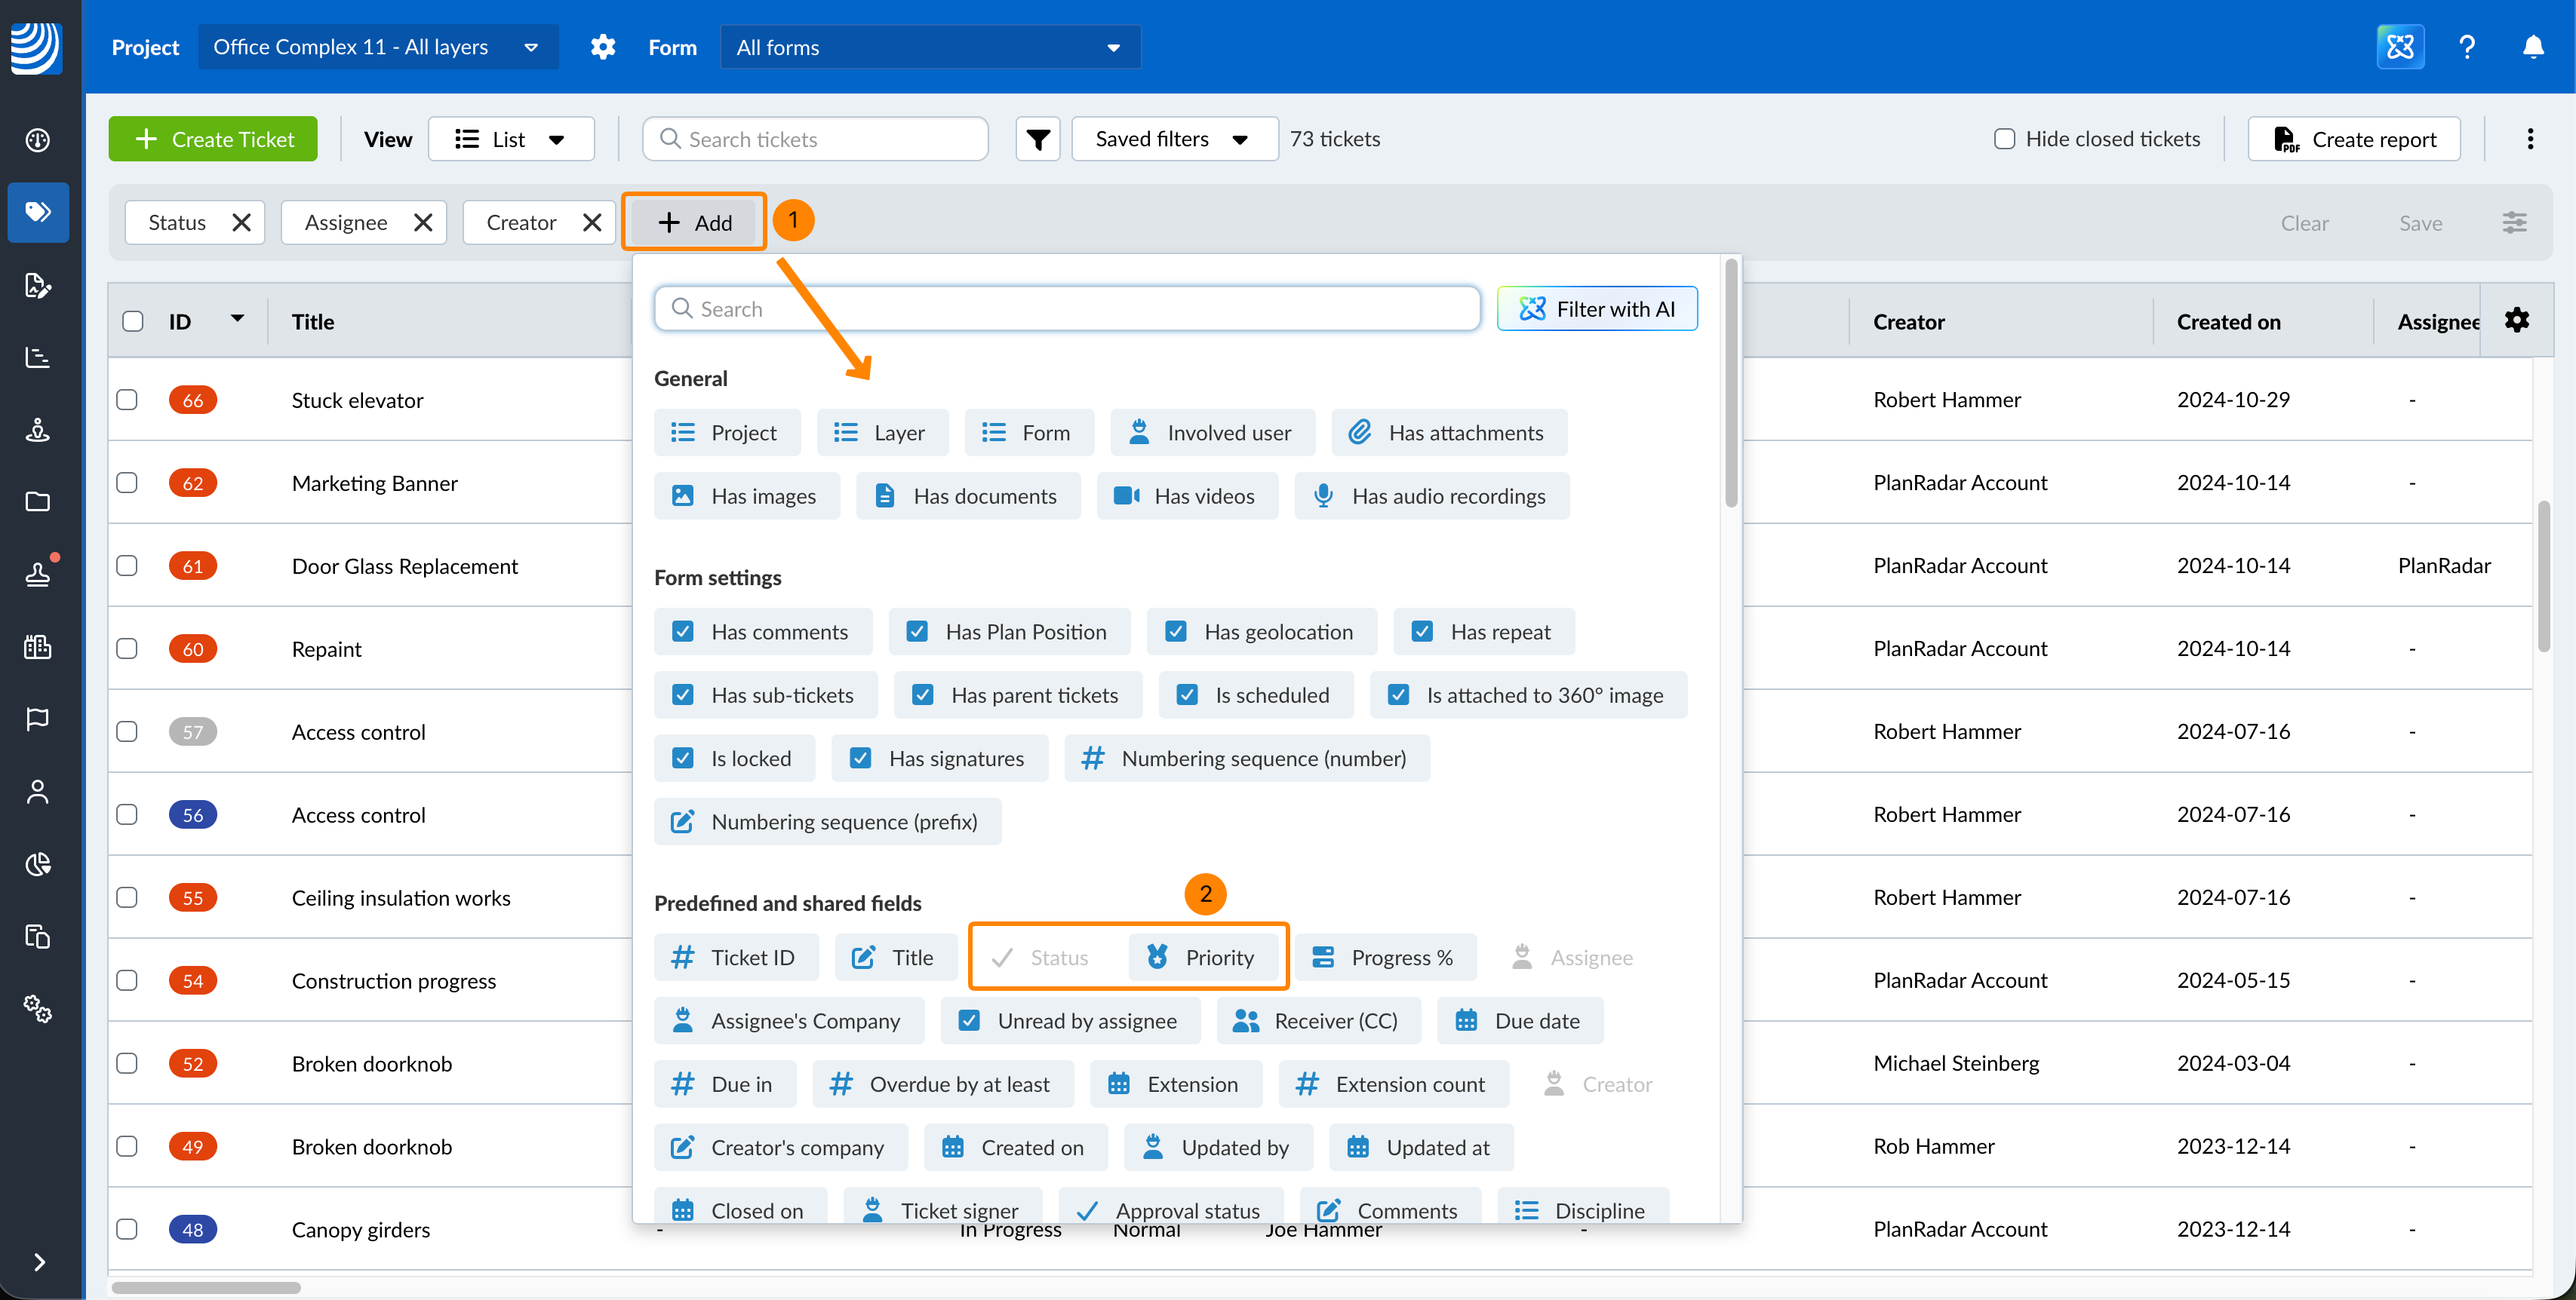Select the Due date filter option
The height and width of the screenshot is (1300, 2576).
pyautogui.click(x=1520, y=1020)
